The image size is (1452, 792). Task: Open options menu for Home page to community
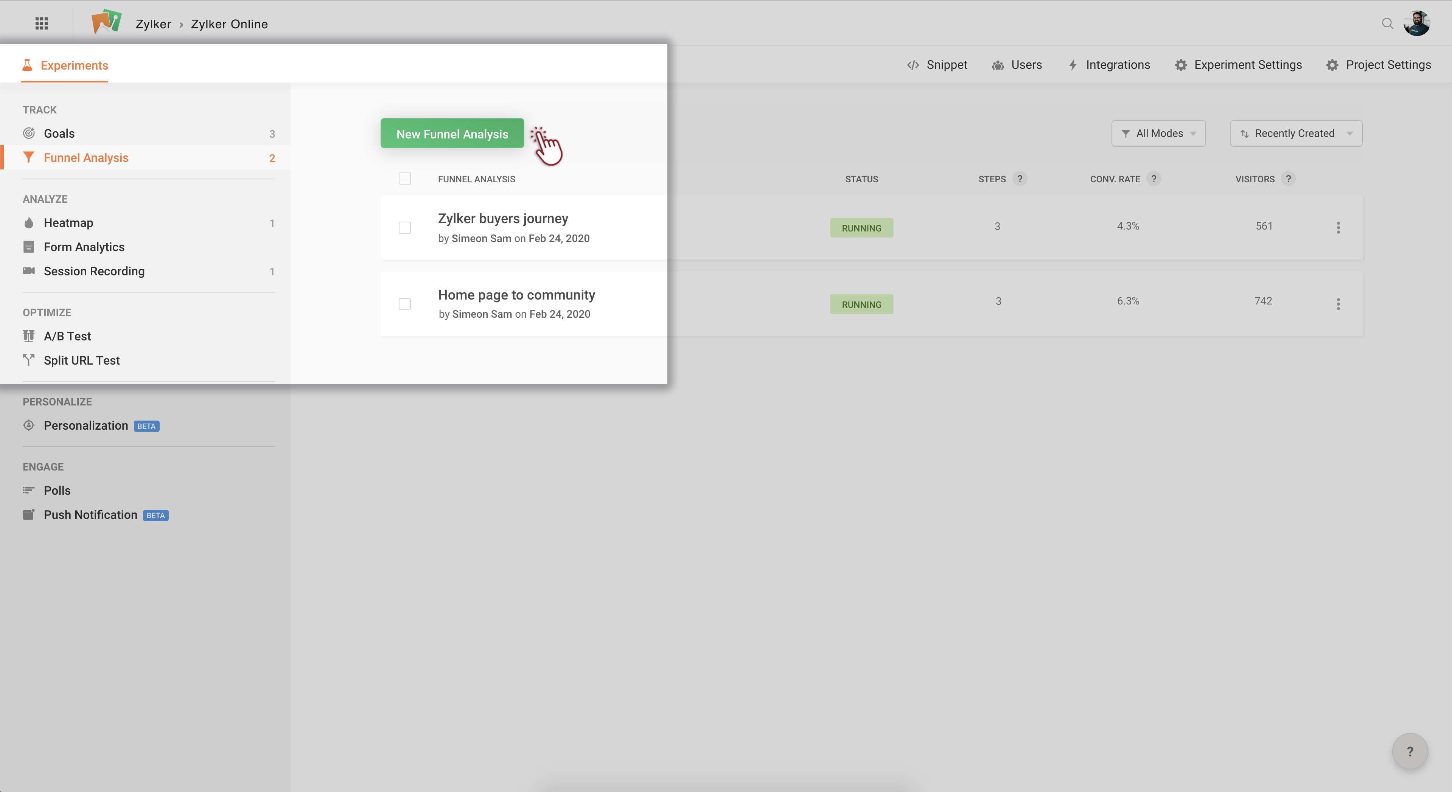(x=1338, y=304)
